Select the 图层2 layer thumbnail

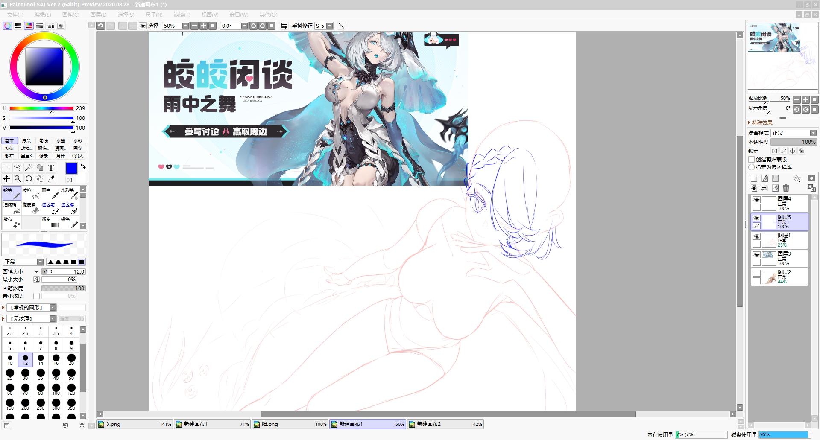[x=769, y=277]
